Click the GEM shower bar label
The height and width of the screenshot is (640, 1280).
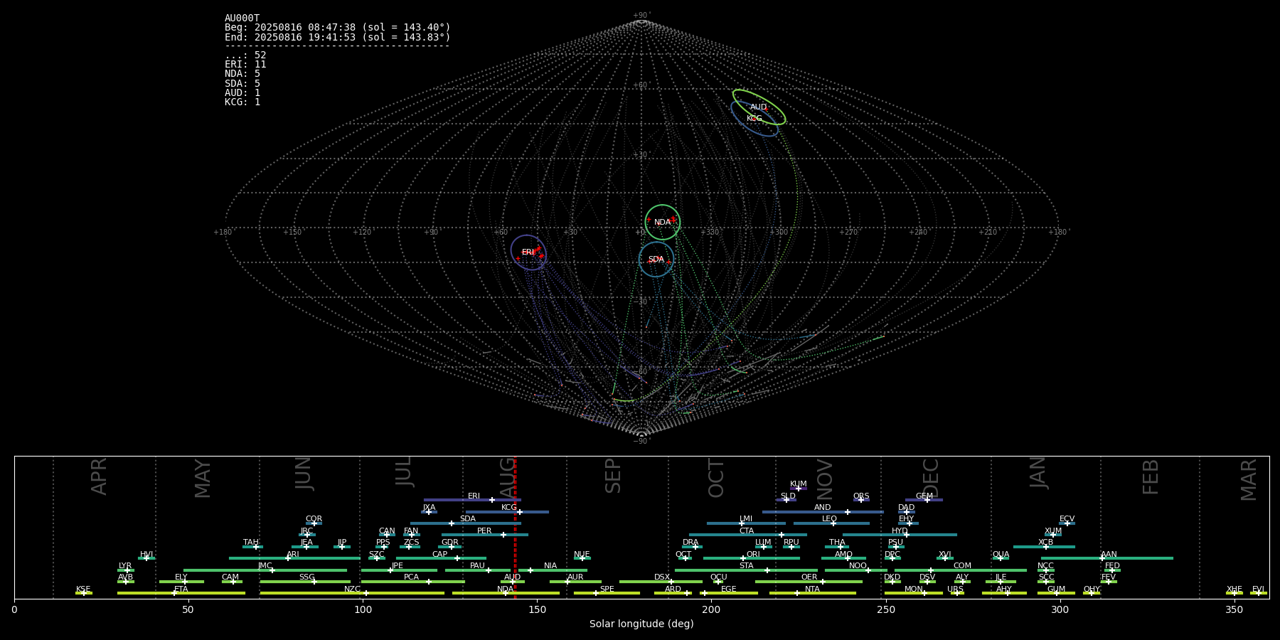[x=924, y=496]
